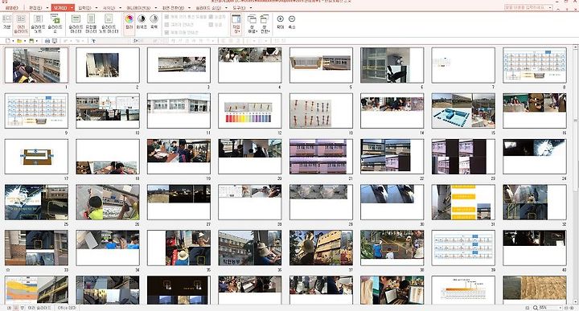Expand the dropdown arrow next to the 입력 menu
This screenshot has width=579, height=311.
point(96,8)
